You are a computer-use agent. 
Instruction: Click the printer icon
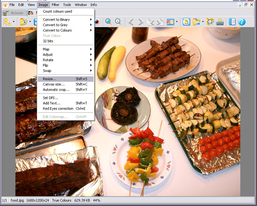tap(220, 22)
